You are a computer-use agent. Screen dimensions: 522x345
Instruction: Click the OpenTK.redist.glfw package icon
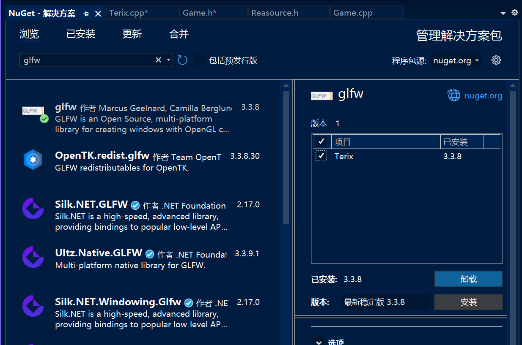point(33,160)
